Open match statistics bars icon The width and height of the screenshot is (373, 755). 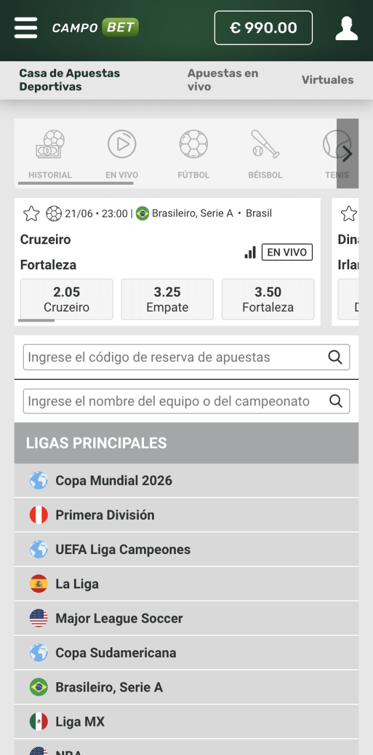250,252
